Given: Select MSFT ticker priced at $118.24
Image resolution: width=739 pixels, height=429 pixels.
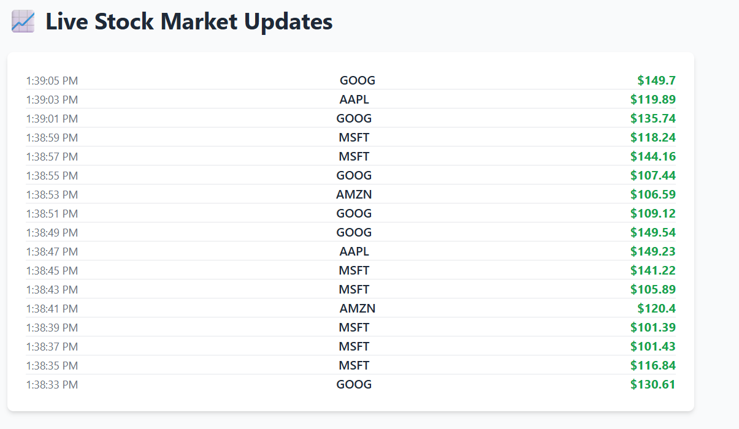Looking at the screenshot, I should click(x=354, y=137).
